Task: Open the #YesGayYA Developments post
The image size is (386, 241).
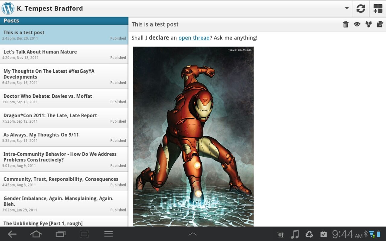Action: click(64, 76)
